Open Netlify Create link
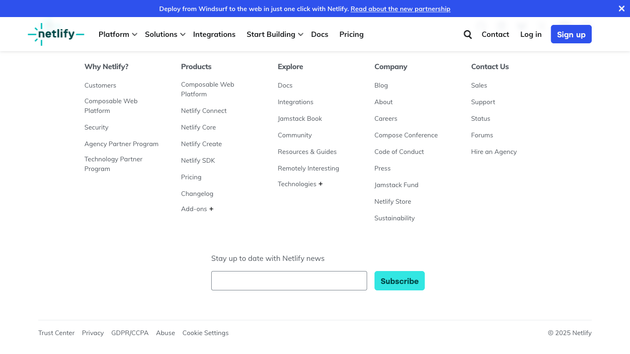Viewport: 630px width, 354px height. [x=202, y=144]
